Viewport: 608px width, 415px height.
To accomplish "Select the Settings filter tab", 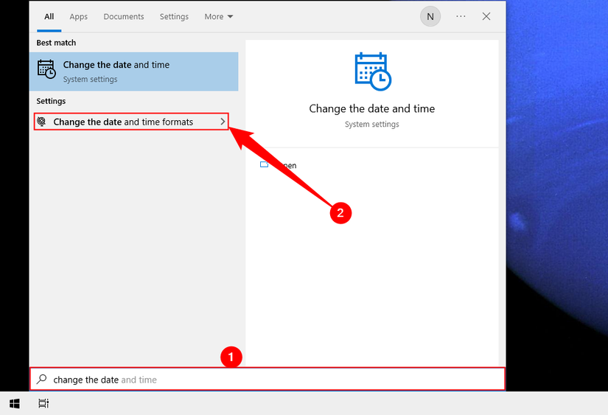I will 174,16.
